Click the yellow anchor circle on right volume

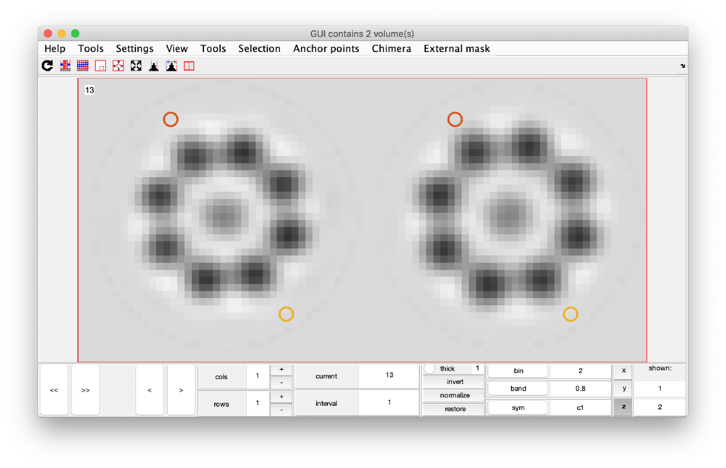click(571, 314)
